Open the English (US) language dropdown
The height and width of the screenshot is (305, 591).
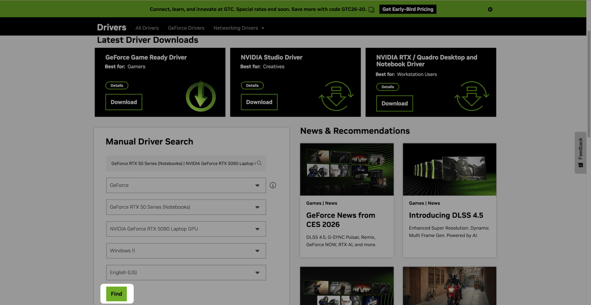(186, 272)
